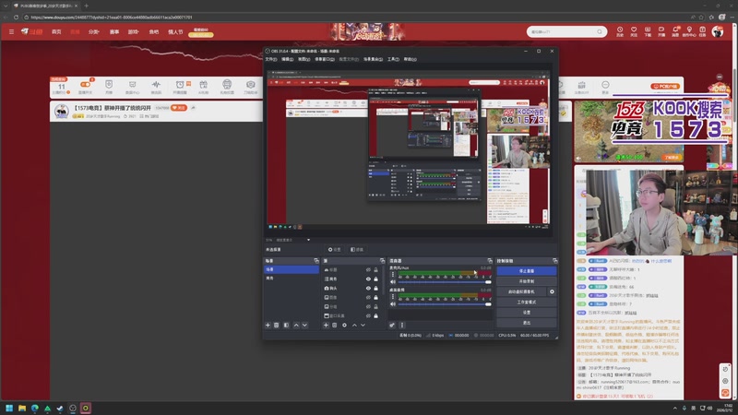Image resolution: width=738 pixels, height=415 pixels.
Task: Open the OBS 编辑 menu
Action: 287,59
